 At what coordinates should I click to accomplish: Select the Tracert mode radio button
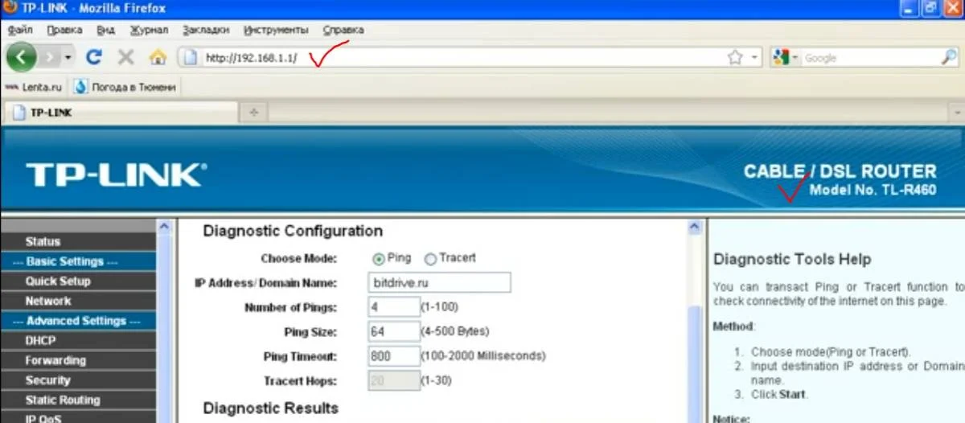tap(430, 259)
